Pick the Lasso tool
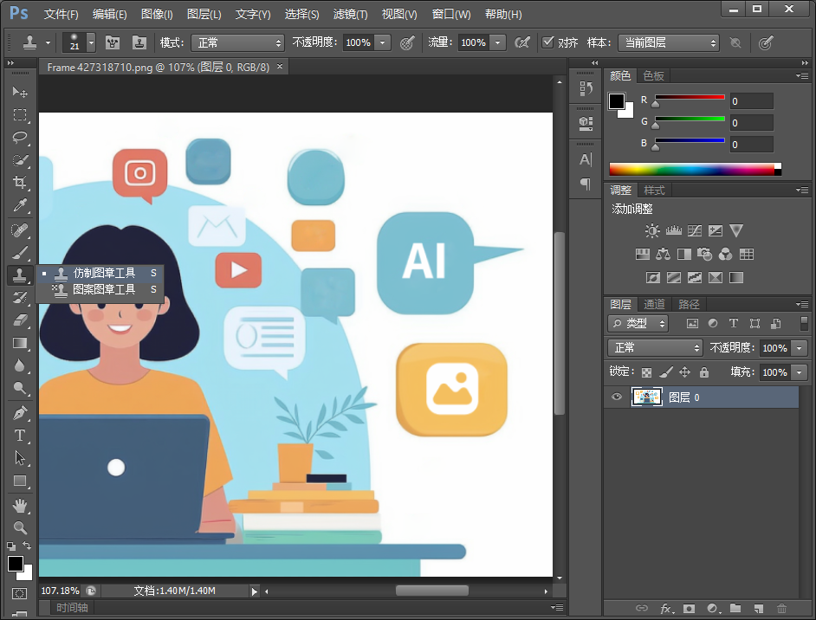Viewport: 816px width, 620px height. [x=19, y=138]
